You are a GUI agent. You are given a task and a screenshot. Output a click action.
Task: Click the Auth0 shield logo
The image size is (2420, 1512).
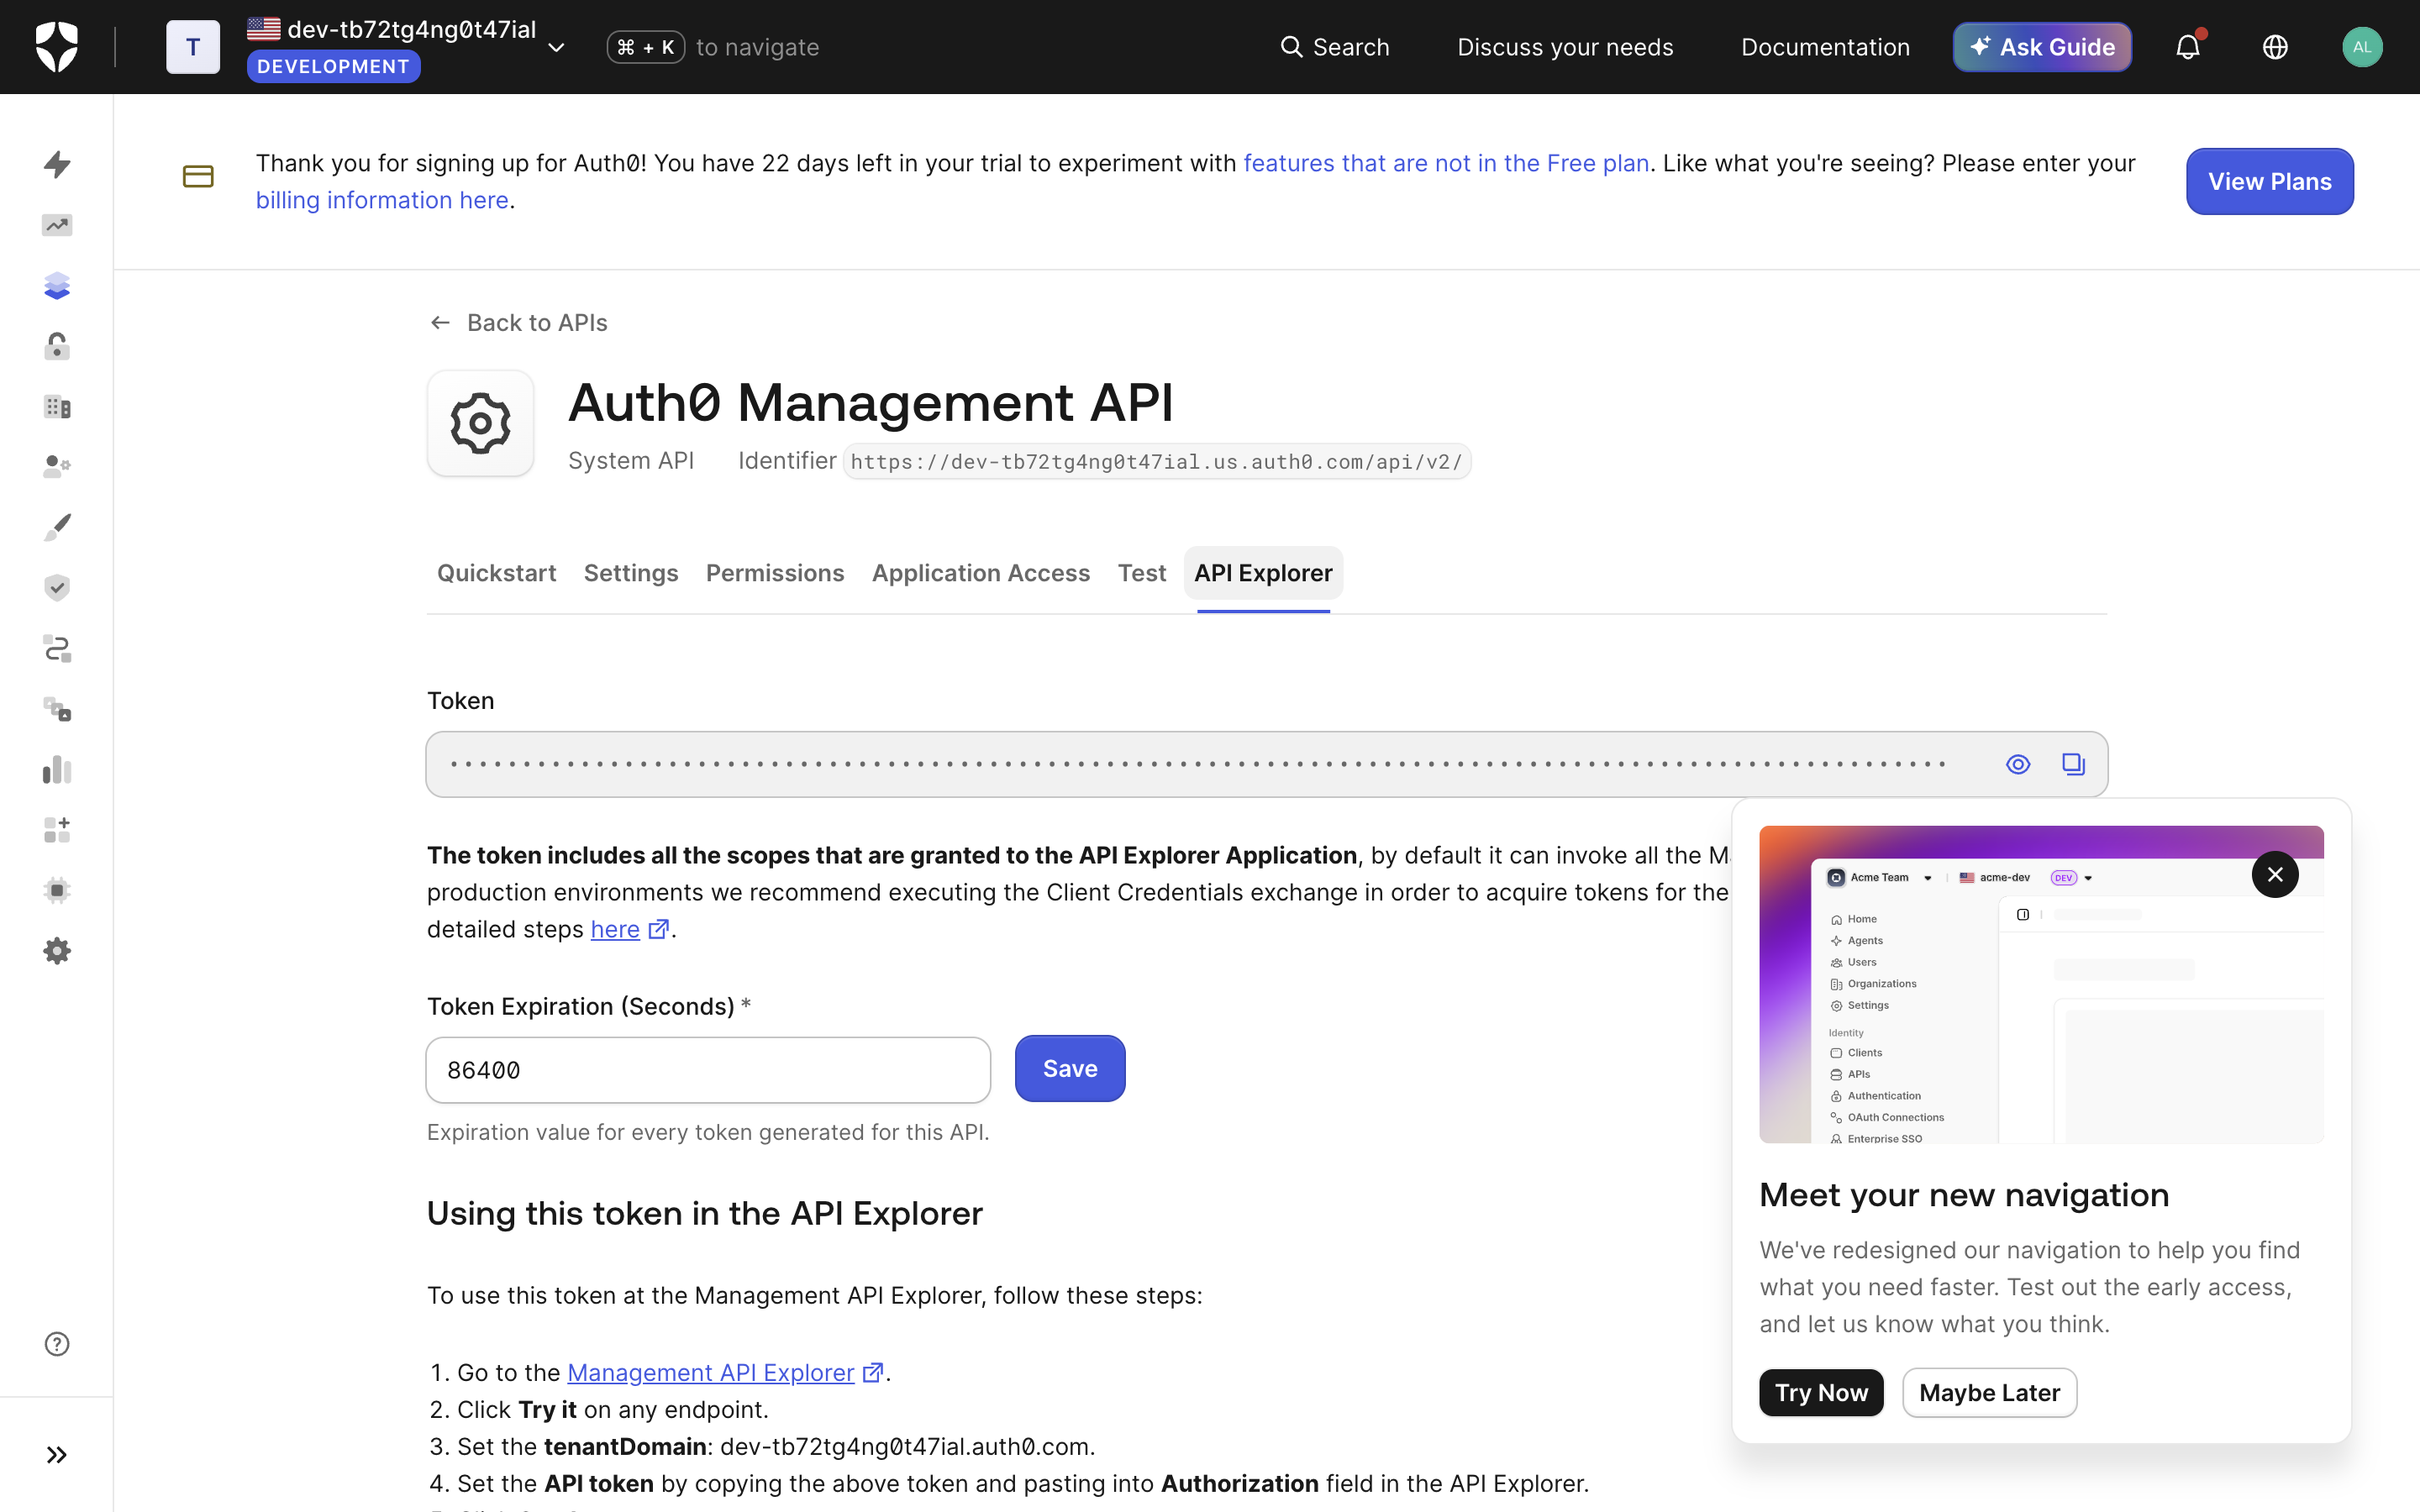[x=56, y=47]
